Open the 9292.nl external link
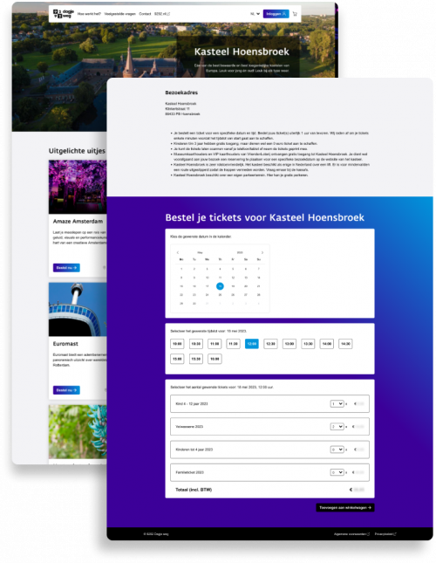Viewport: 436px width, 563px height. click(x=162, y=14)
